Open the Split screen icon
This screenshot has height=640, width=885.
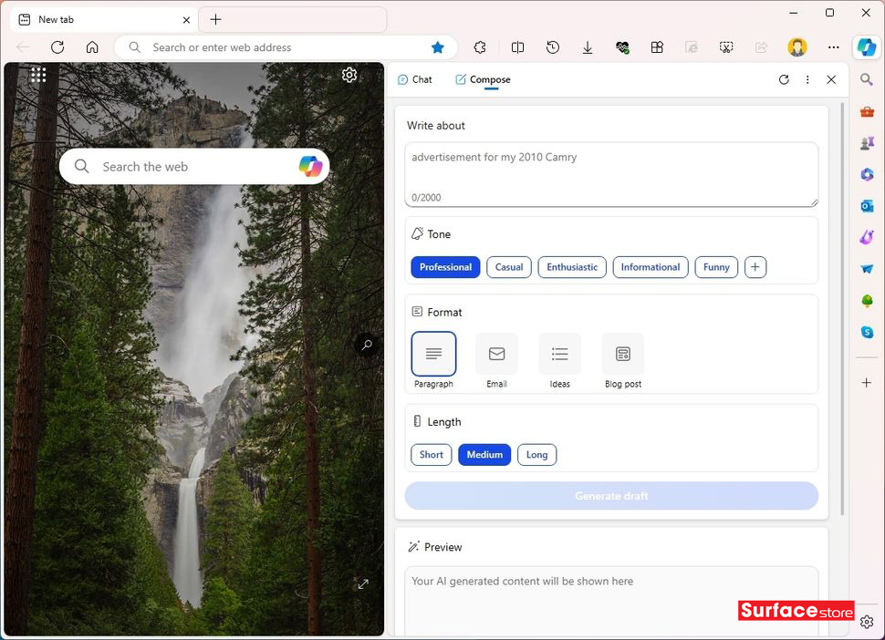pyautogui.click(x=517, y=47)
